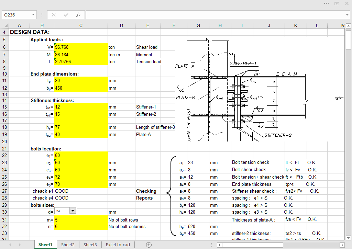The width and height of the screenshot is (352, 249).
Task: Select the a1= value 23 cell
Action: [x=198, y=163]
